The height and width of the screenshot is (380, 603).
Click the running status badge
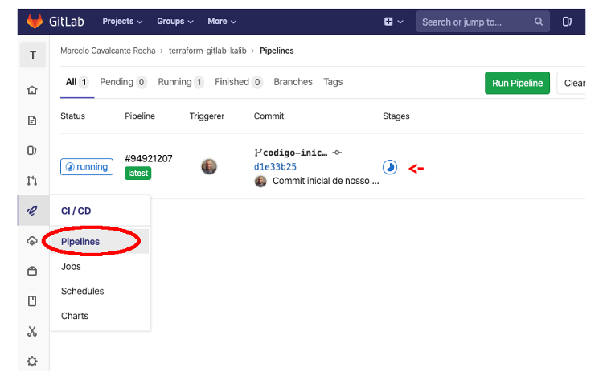tap(87, 167)
